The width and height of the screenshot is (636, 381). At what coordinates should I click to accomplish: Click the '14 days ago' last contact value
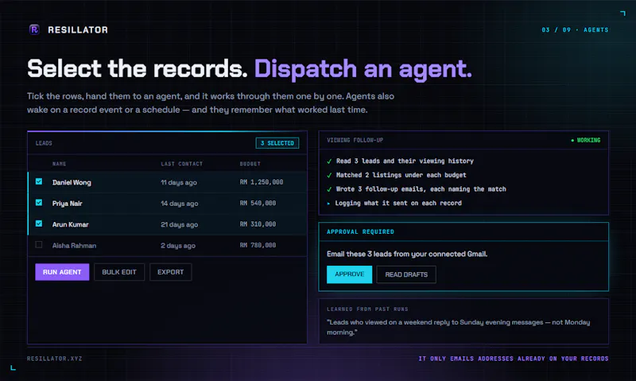(180, 204)
